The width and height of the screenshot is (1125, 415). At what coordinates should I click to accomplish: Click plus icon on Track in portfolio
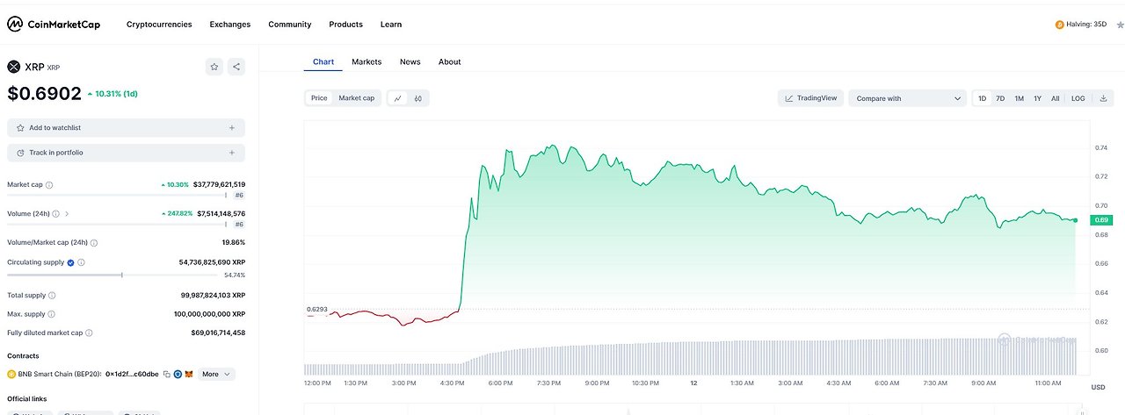(x=232, y=153)
